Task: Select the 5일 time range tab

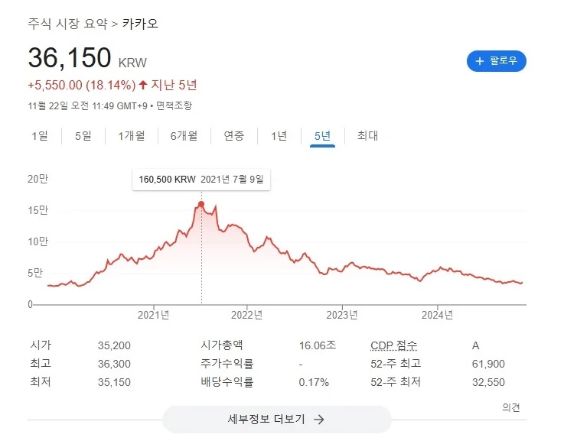Action: point(83,136)
